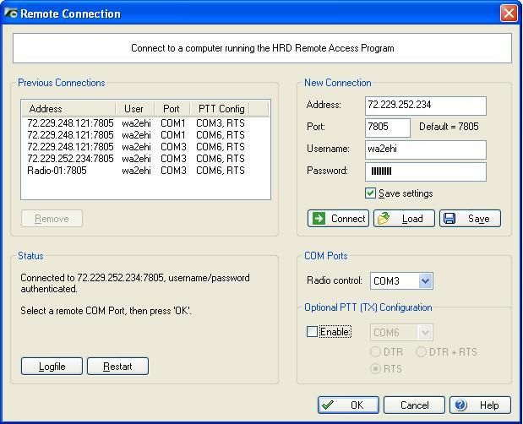Click the HRD icon in title bar
523x424 pixels.
point(11,14)
